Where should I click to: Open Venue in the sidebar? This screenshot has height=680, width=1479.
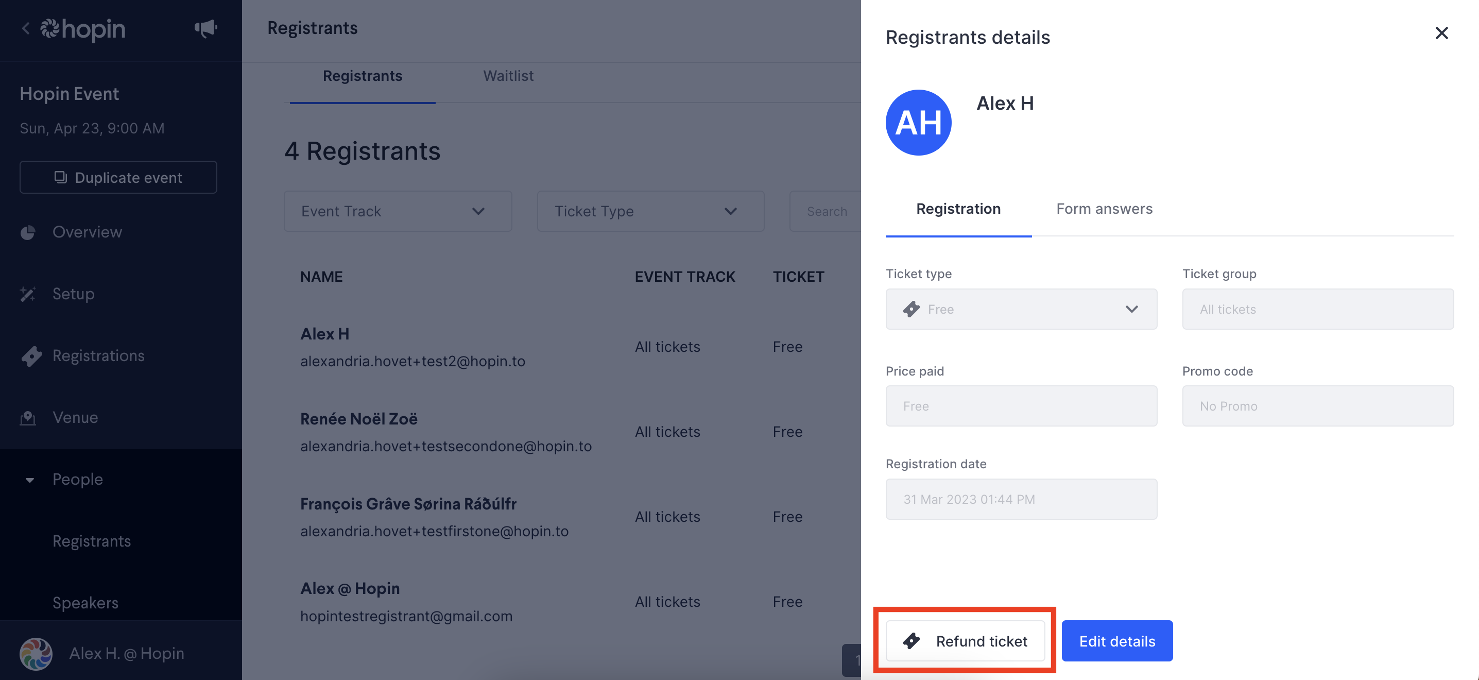[x=75, y=418]
